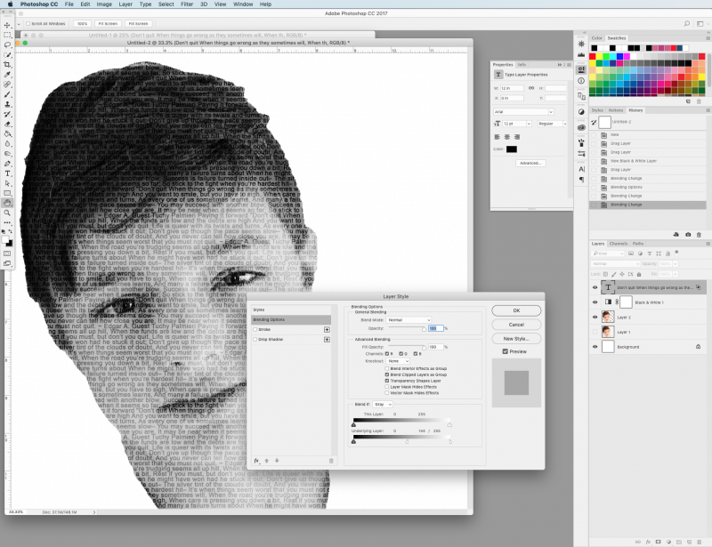Viewport: 712px width, 547px height.
Task: Switch to the Swatches tab
Action: 616,38
